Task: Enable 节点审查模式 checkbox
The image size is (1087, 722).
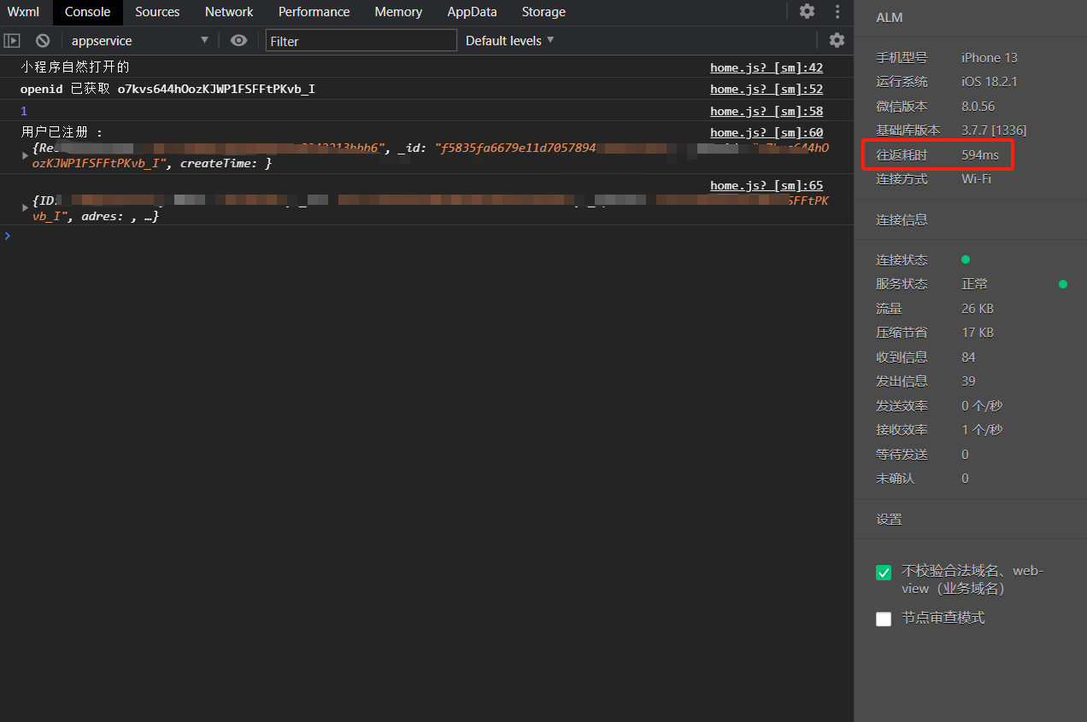Action: [x=884, y=619]
